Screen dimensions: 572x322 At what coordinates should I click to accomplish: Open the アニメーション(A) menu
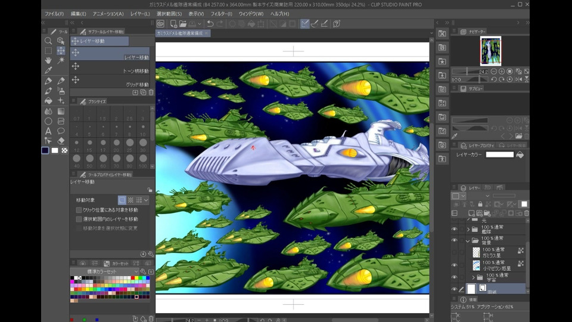tap(108, 14)
